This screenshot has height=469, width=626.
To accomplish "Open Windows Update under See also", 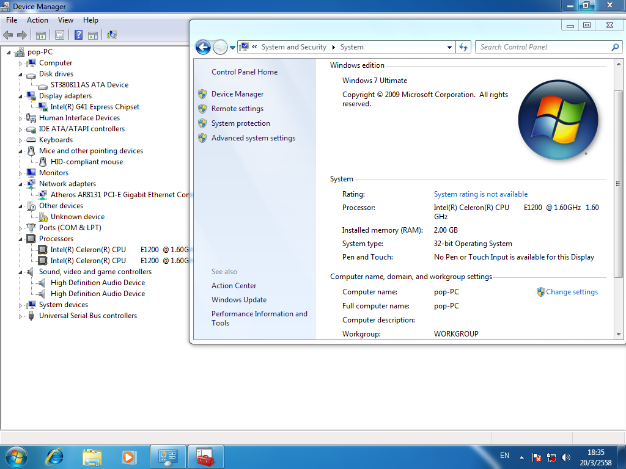I will 239,300.
